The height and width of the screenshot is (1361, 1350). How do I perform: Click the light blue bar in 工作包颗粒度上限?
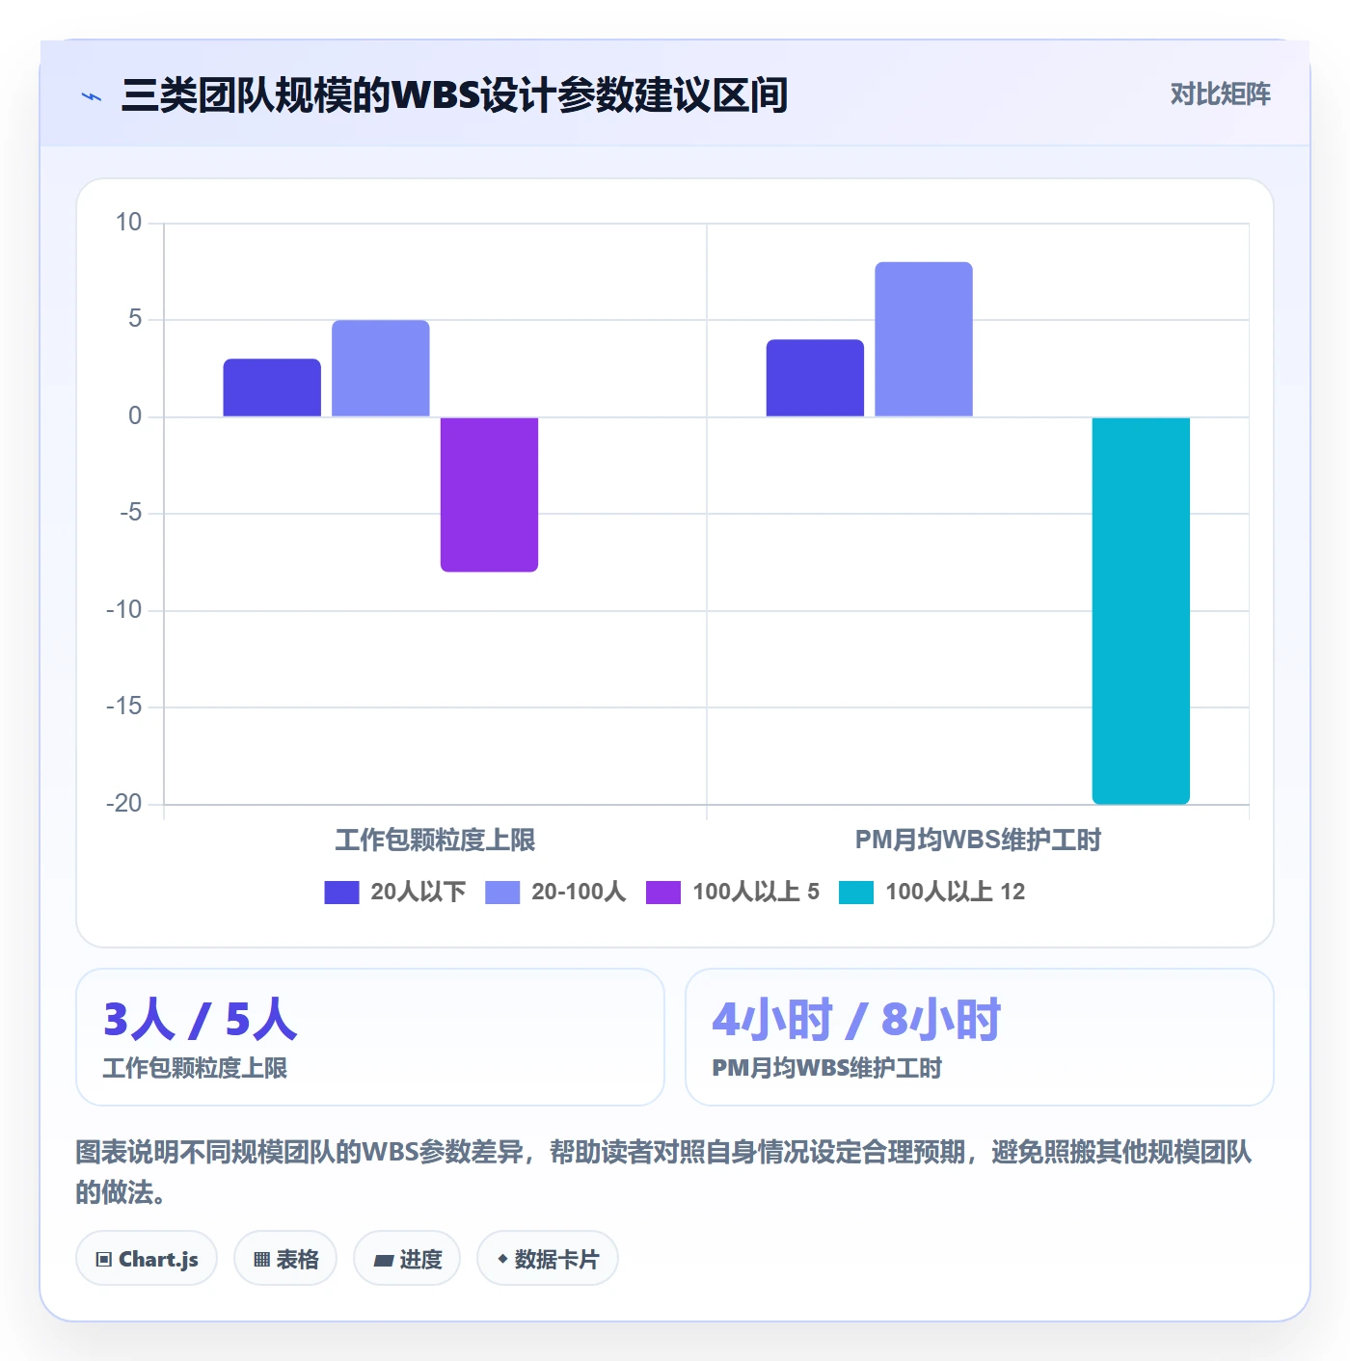(x=381, y=368)
